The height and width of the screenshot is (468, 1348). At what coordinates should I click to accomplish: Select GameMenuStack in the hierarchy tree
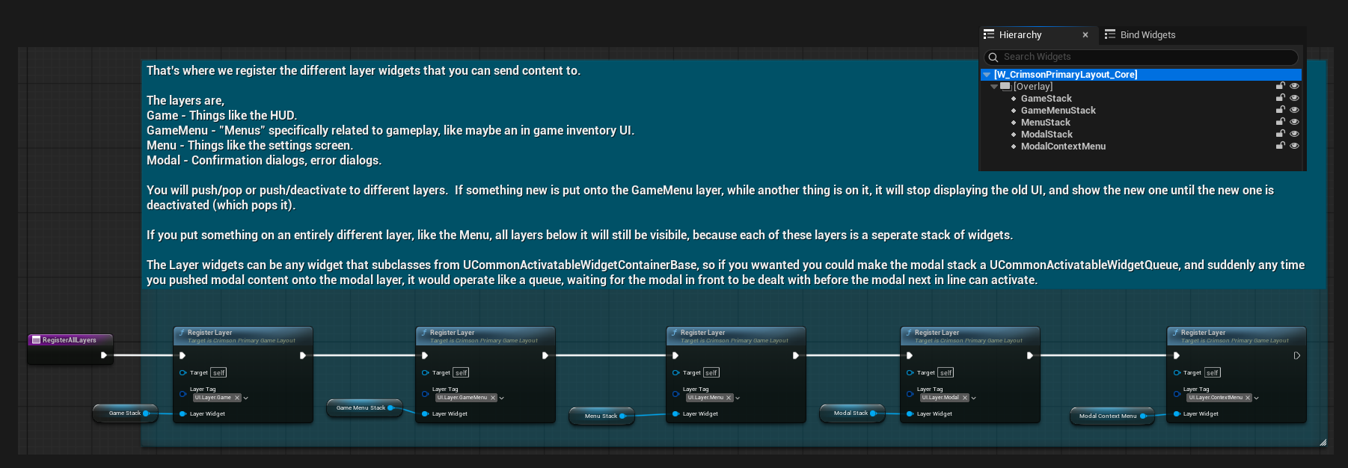tap(1058, 111)
